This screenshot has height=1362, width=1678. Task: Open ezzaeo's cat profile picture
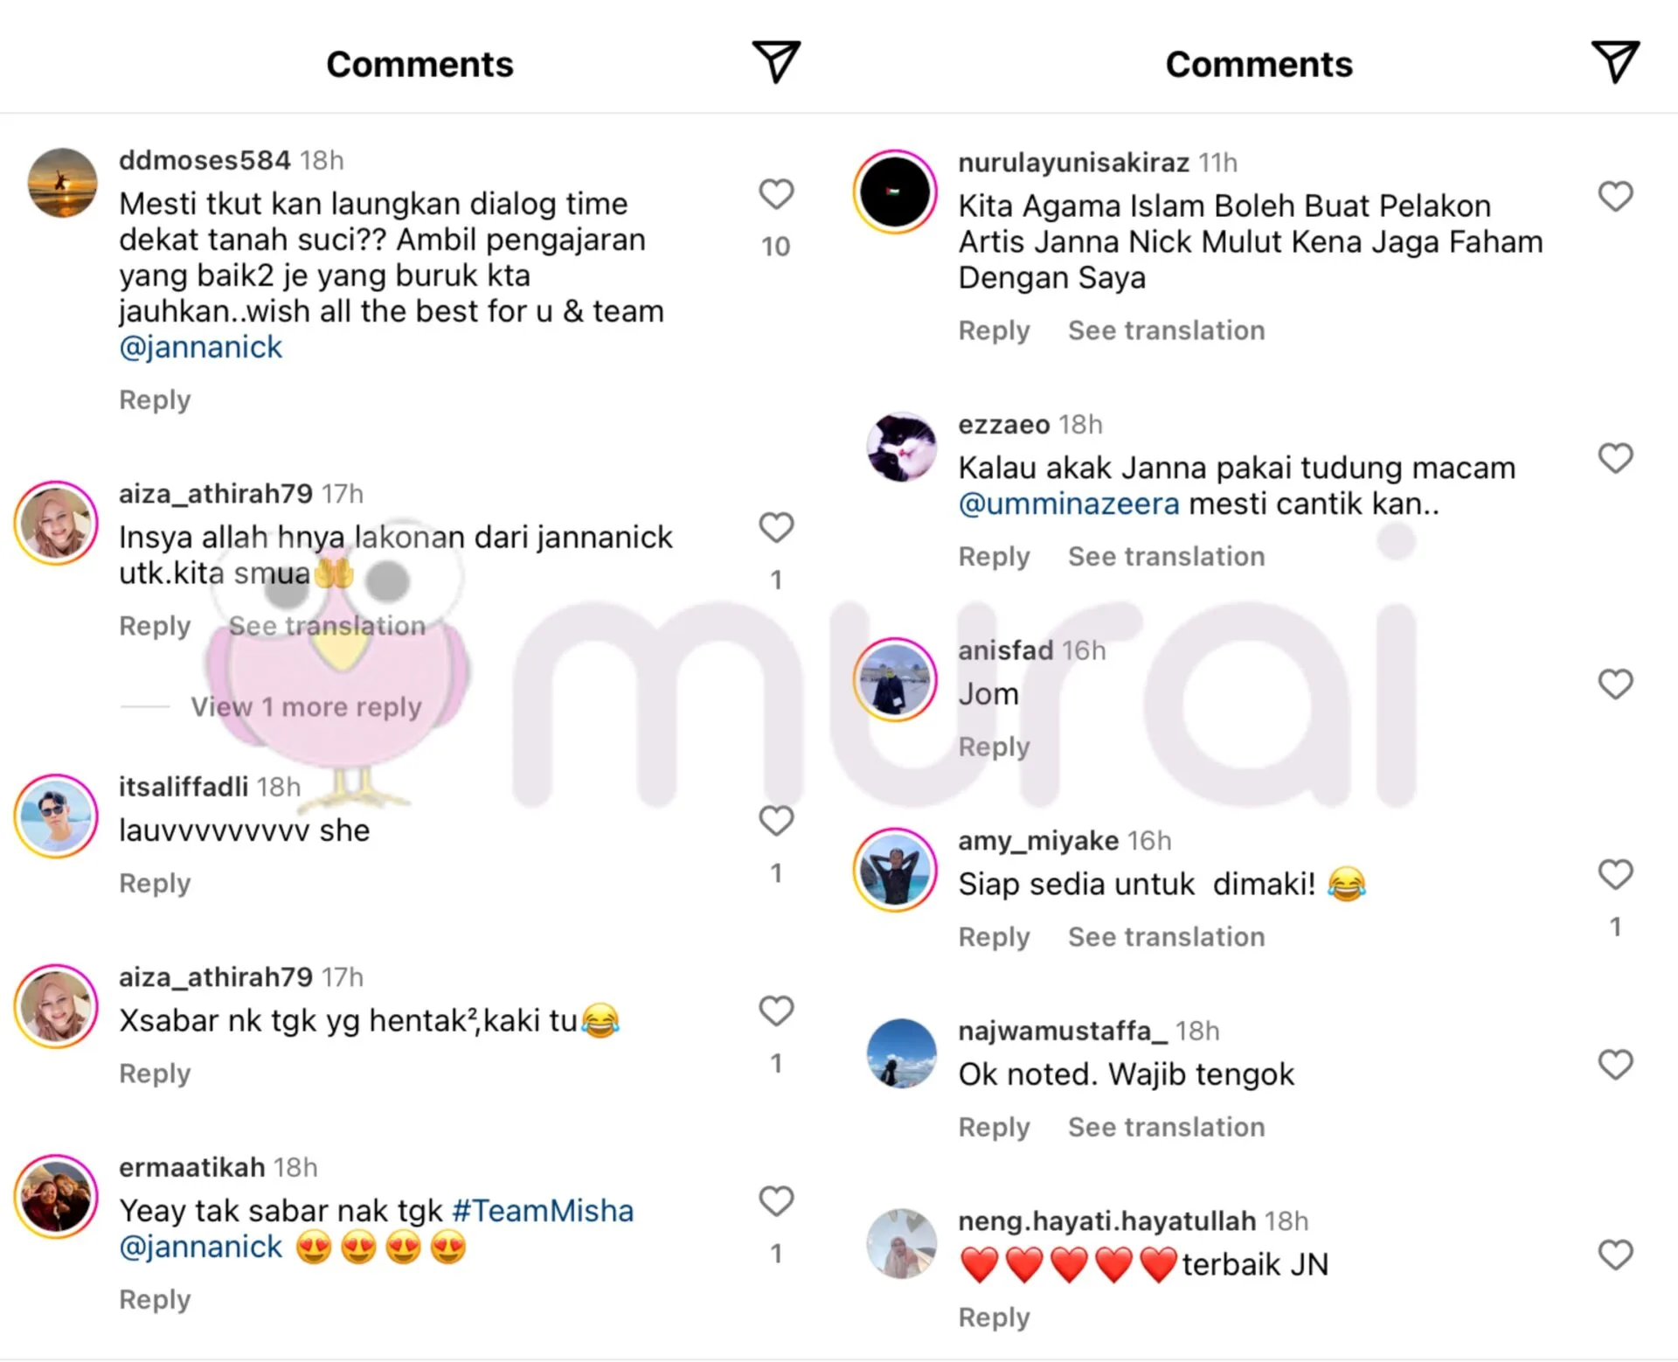coord(901,447)
